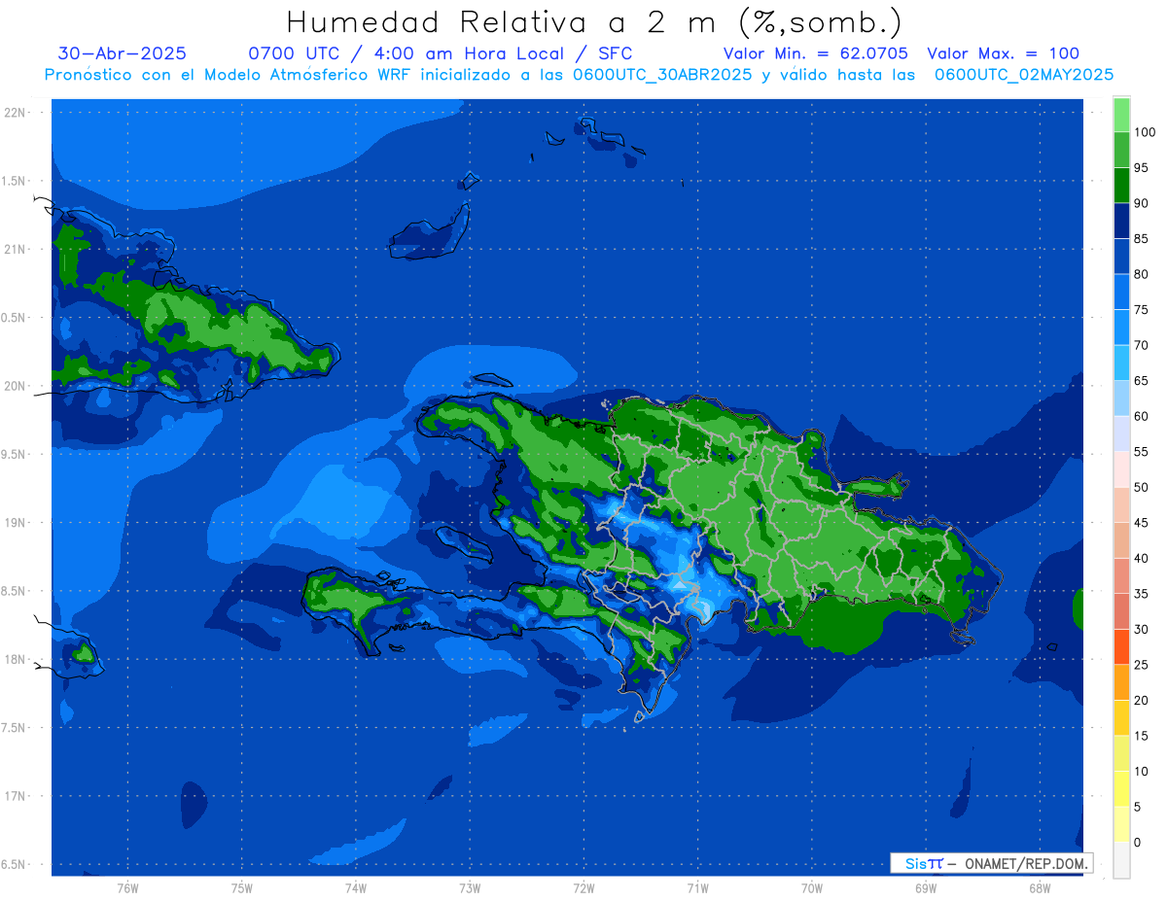Click the 18N latitude axis label

[16, 659]
